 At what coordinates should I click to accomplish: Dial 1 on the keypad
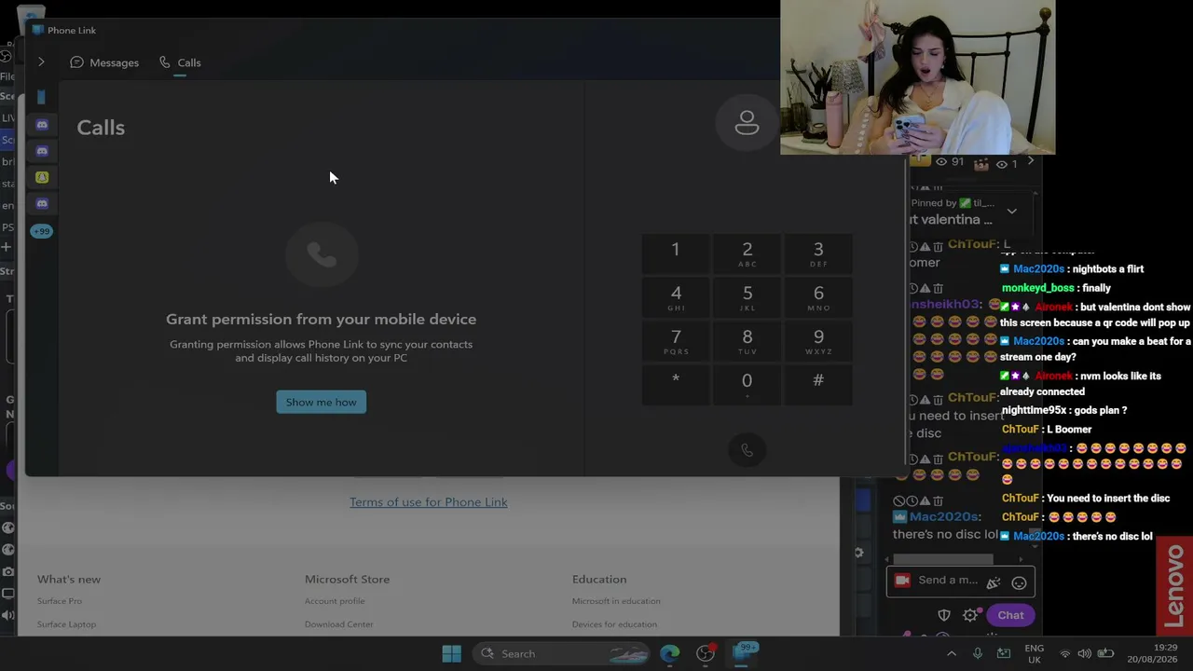tap(676, 253)
